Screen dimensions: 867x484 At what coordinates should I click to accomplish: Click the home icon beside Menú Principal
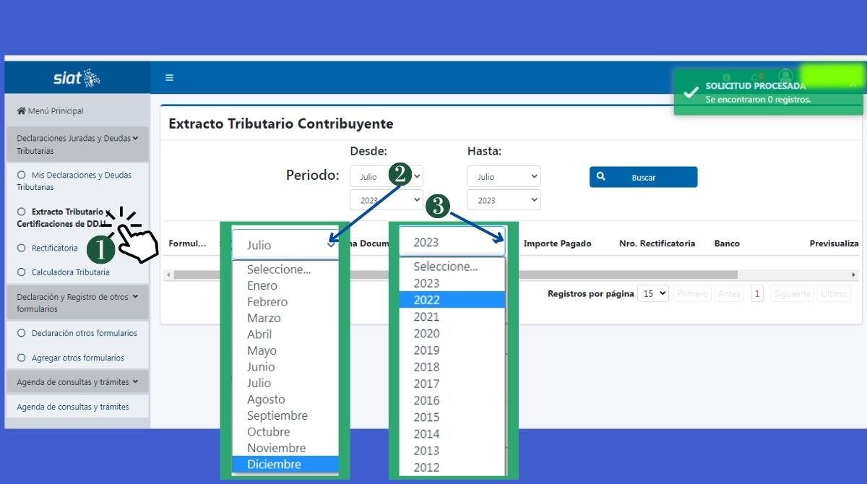[x=21, y=111]
